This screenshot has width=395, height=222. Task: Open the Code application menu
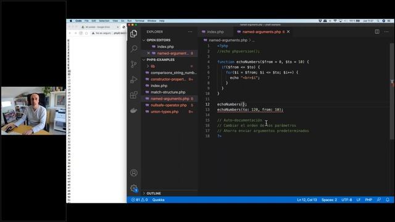tap(78, 21)
